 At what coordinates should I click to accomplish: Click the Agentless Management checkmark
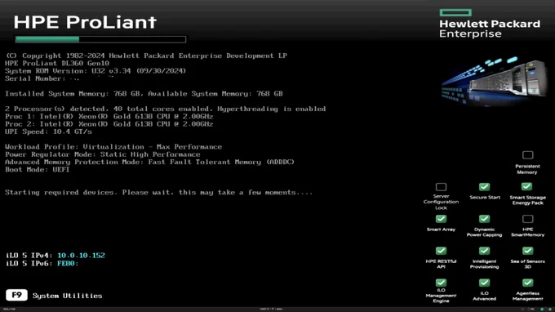coord(527,283)
